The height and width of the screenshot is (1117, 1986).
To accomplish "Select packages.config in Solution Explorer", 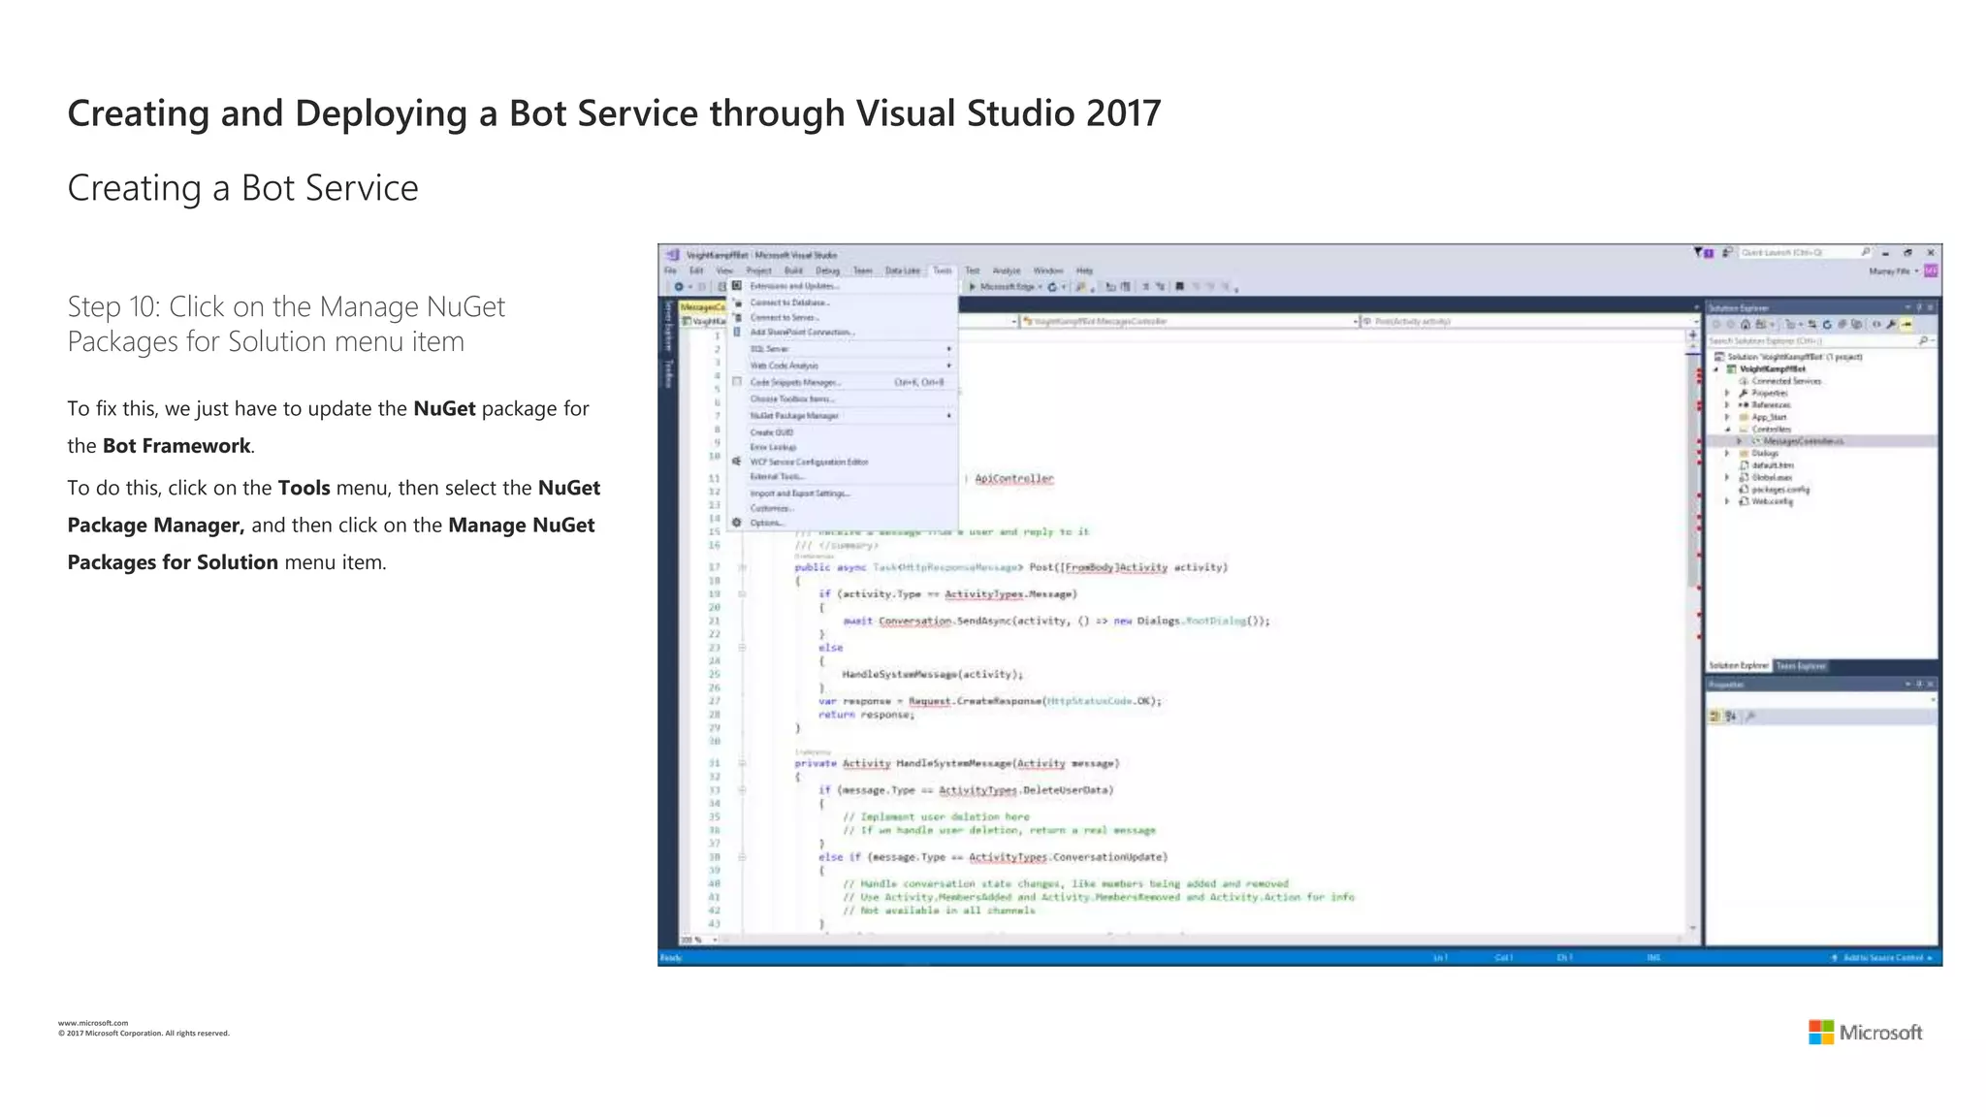I will click(x=1780, y=489).
